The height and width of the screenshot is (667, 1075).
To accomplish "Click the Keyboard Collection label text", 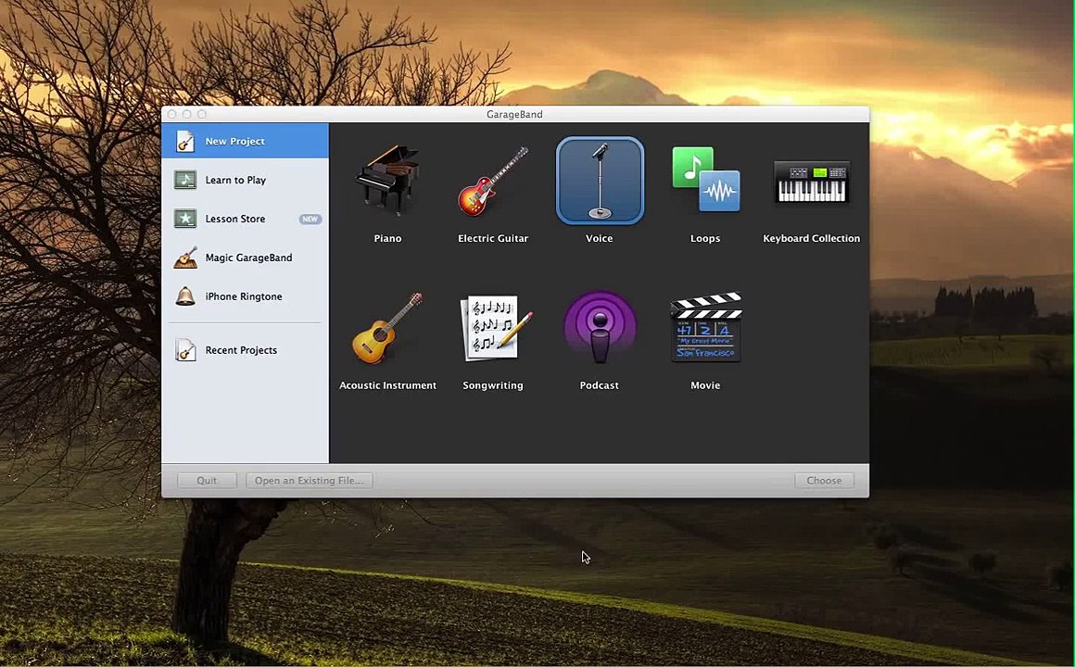I will coord(812,239).
